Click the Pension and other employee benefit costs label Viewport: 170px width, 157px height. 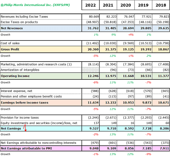click(31, 96)
